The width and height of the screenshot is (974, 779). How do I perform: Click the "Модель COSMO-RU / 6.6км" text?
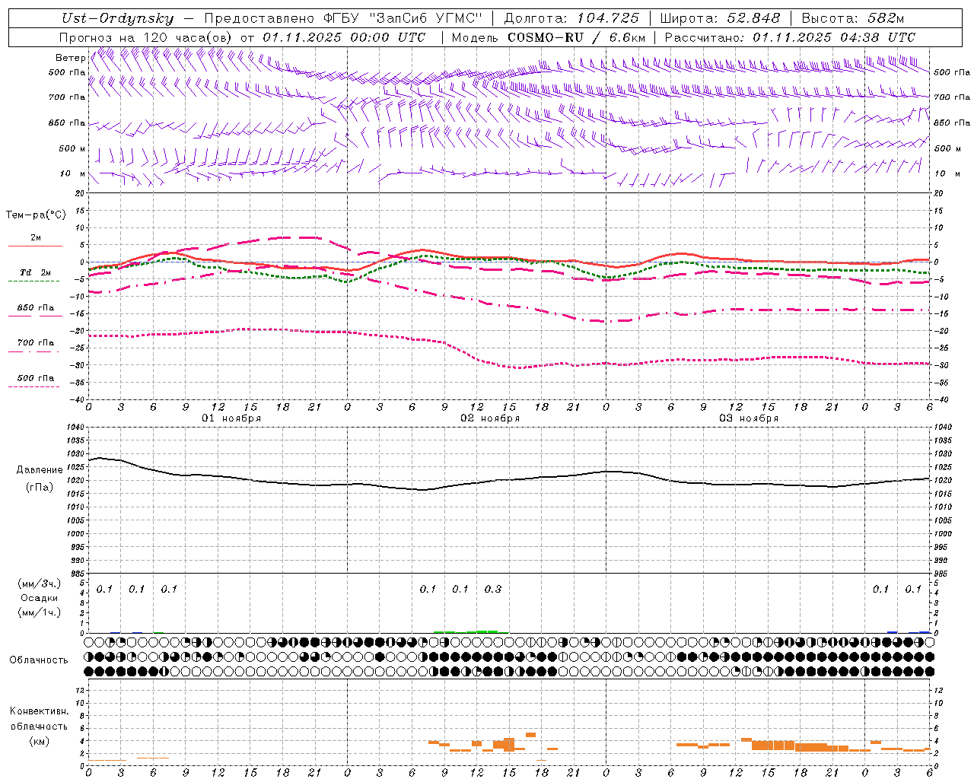pyautogui.click(x=549, y=37)
